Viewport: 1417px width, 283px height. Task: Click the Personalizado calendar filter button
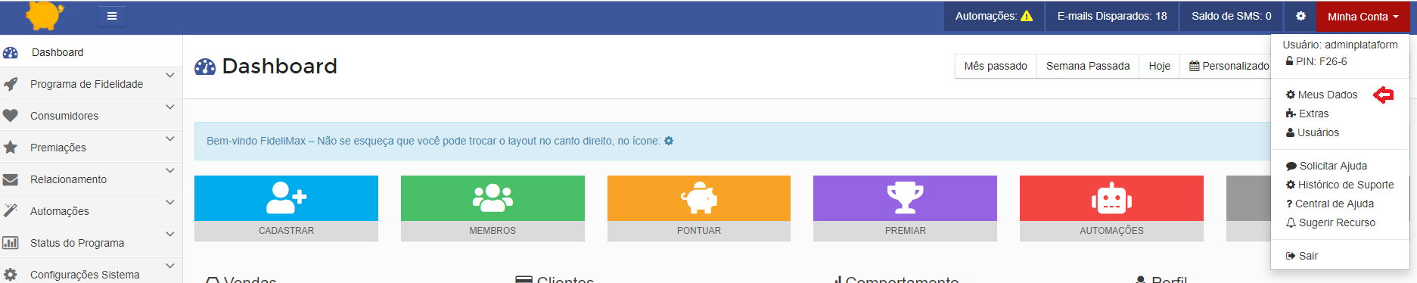1229,66
